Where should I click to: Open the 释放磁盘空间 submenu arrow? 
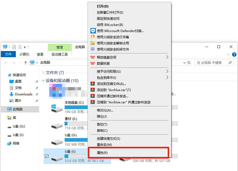point(167,57)
